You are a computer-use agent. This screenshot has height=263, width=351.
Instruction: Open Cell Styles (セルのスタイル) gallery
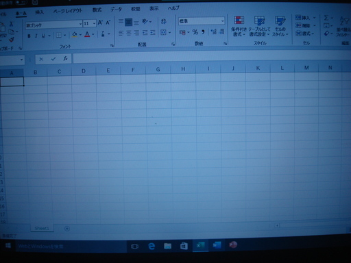[x=280, y=26]
